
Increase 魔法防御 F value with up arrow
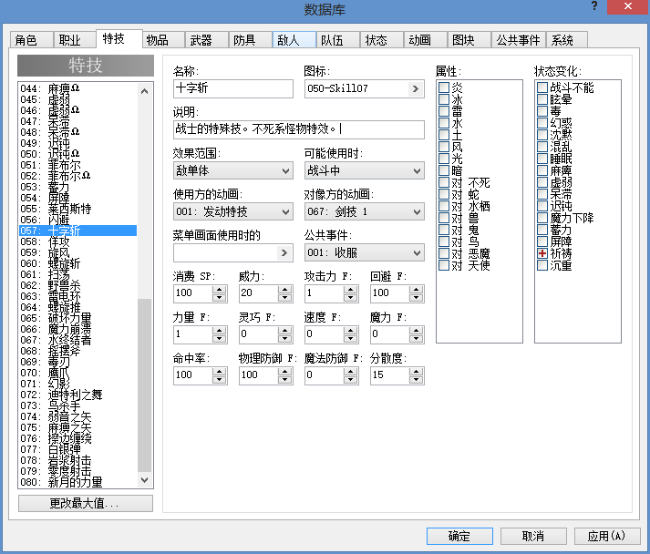point(351,371)
